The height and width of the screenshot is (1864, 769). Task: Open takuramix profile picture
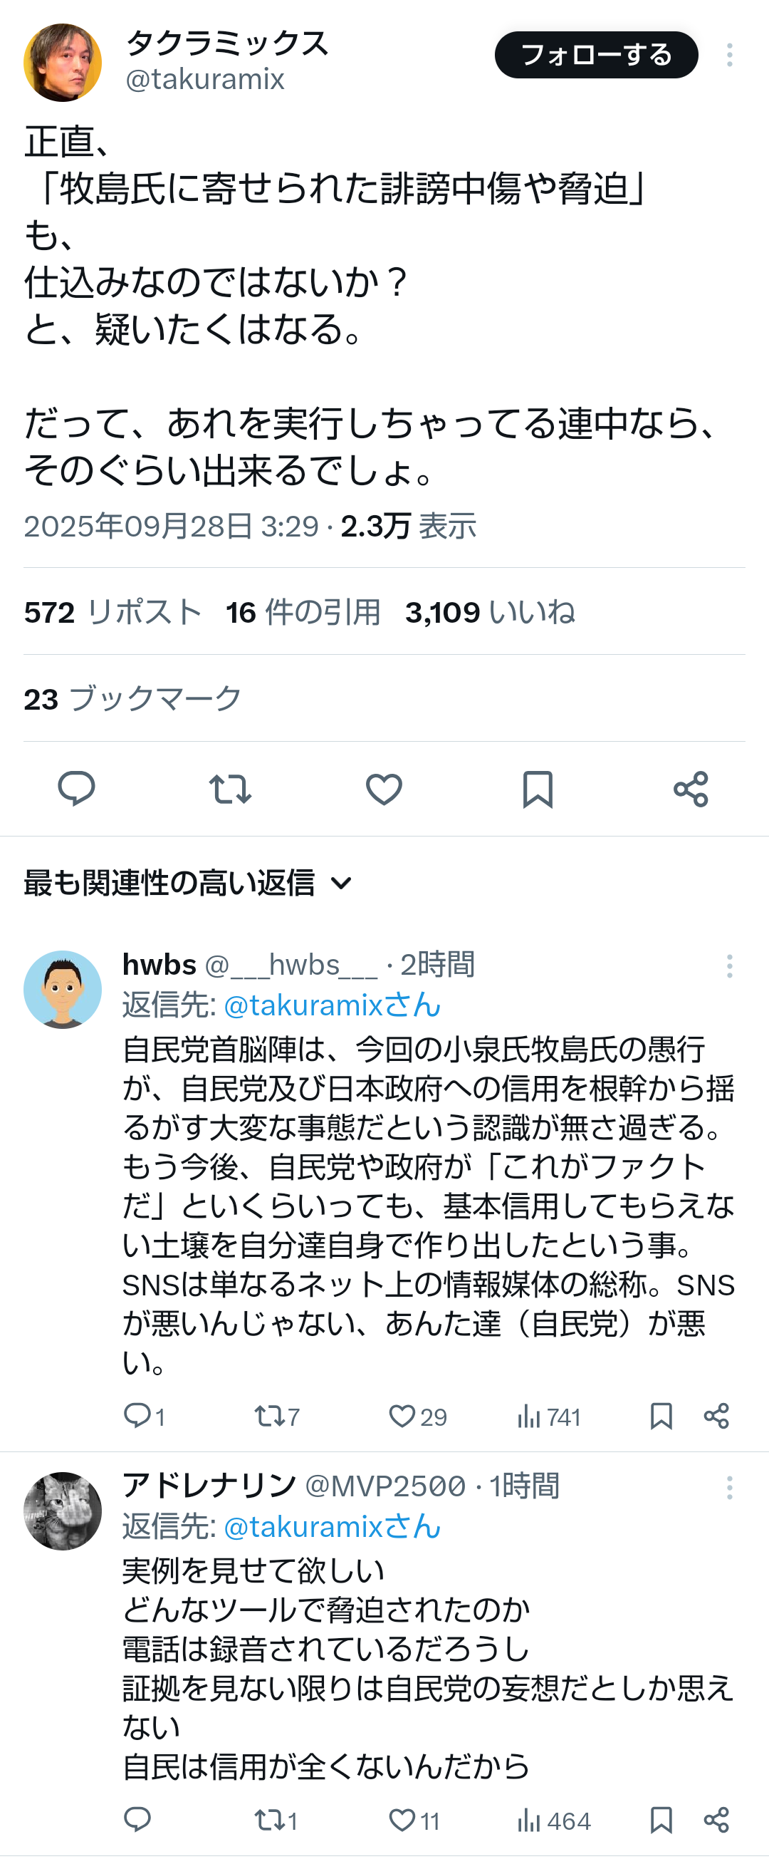click(x=63, y=62)
